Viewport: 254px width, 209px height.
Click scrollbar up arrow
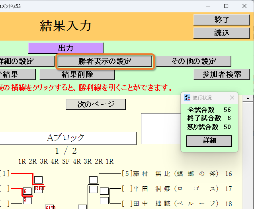click(248, 98)
